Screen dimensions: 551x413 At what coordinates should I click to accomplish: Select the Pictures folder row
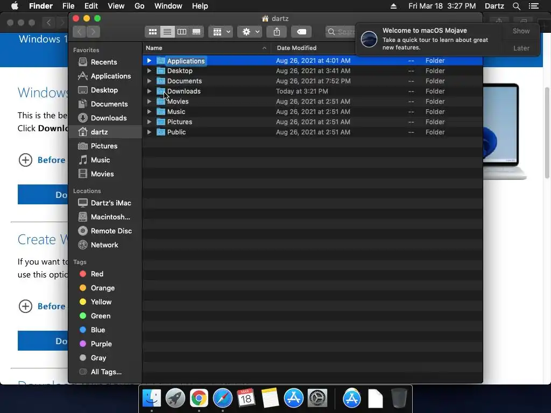tap(313, 122)
